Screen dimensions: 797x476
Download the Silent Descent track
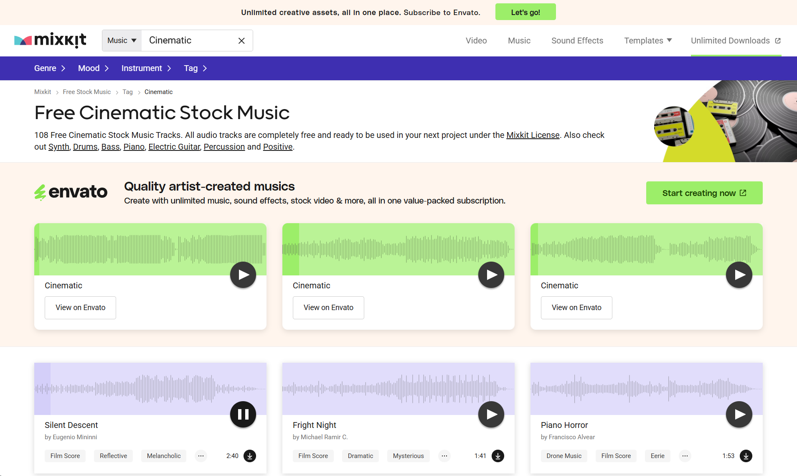(250, 456)
